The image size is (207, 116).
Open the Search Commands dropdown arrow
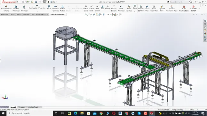tap(193, 2)
